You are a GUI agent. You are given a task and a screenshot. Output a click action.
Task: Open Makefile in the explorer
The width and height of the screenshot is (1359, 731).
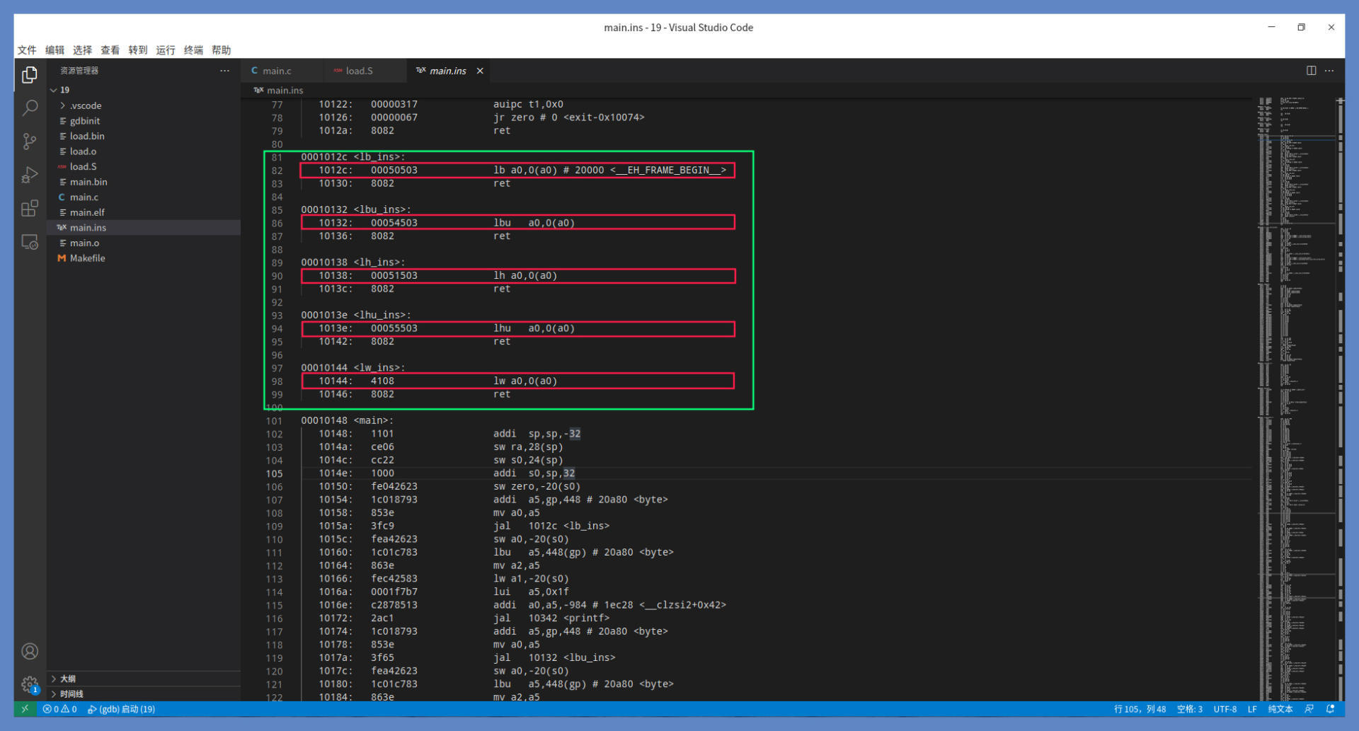coord(87,258)
